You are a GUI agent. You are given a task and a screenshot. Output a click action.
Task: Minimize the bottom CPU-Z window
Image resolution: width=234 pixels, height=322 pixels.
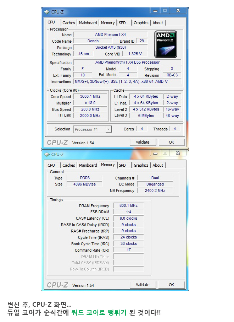155,153
